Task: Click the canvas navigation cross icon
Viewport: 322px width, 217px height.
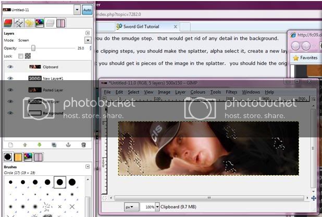Action: coord(314,198)
